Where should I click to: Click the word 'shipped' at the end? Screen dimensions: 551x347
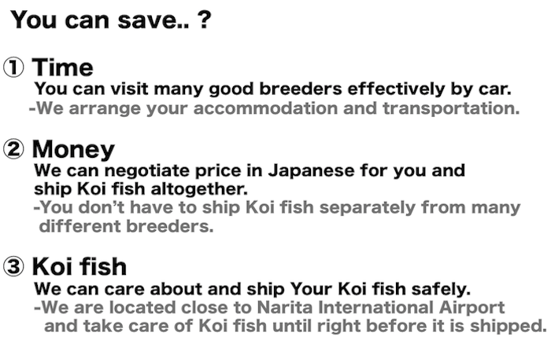(x=508, y=327)
